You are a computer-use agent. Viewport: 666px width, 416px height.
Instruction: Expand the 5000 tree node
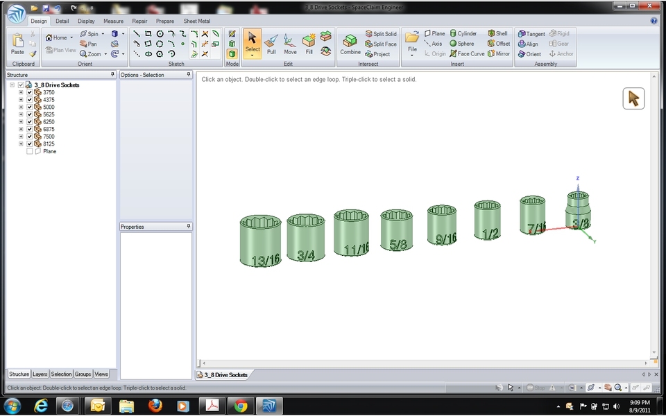(x=21, y=107)
